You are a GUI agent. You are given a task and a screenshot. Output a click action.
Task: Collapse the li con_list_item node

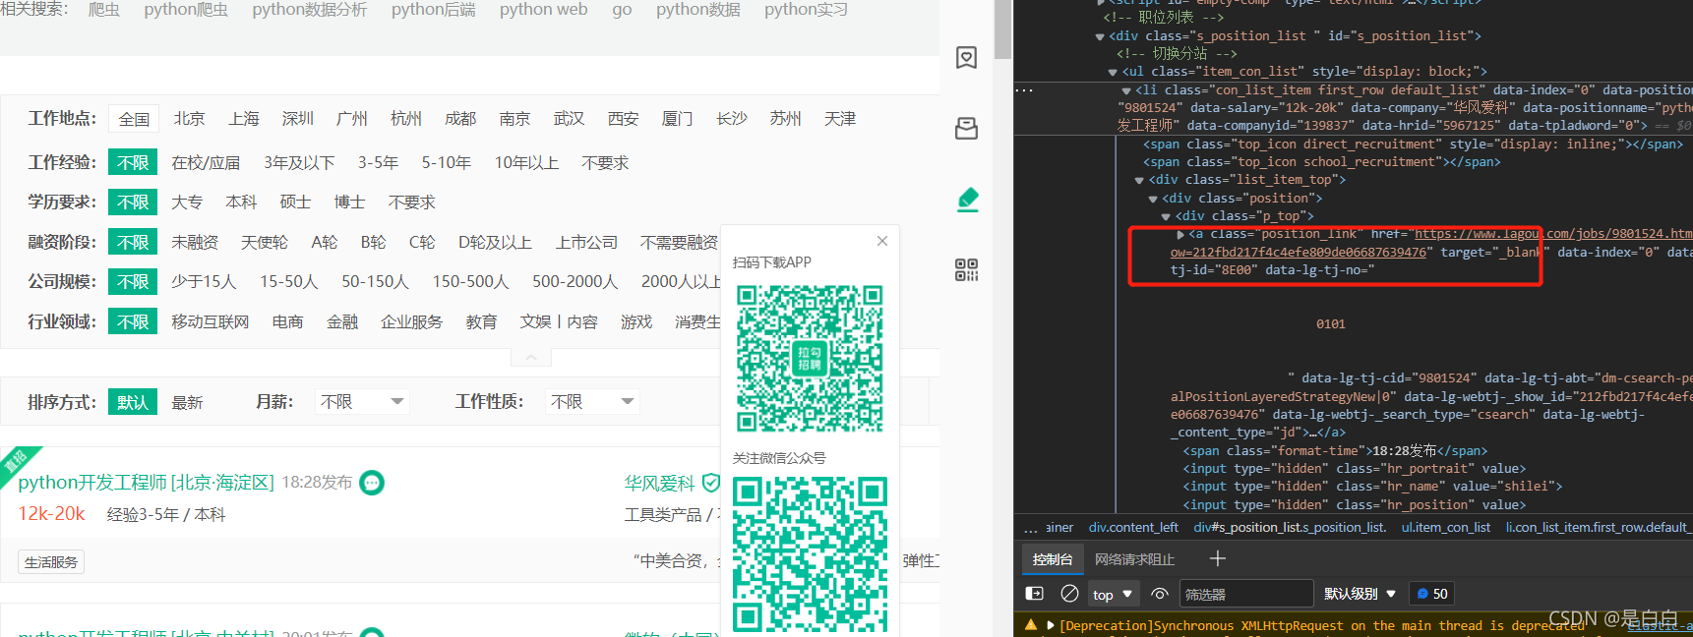[1126, 90]
